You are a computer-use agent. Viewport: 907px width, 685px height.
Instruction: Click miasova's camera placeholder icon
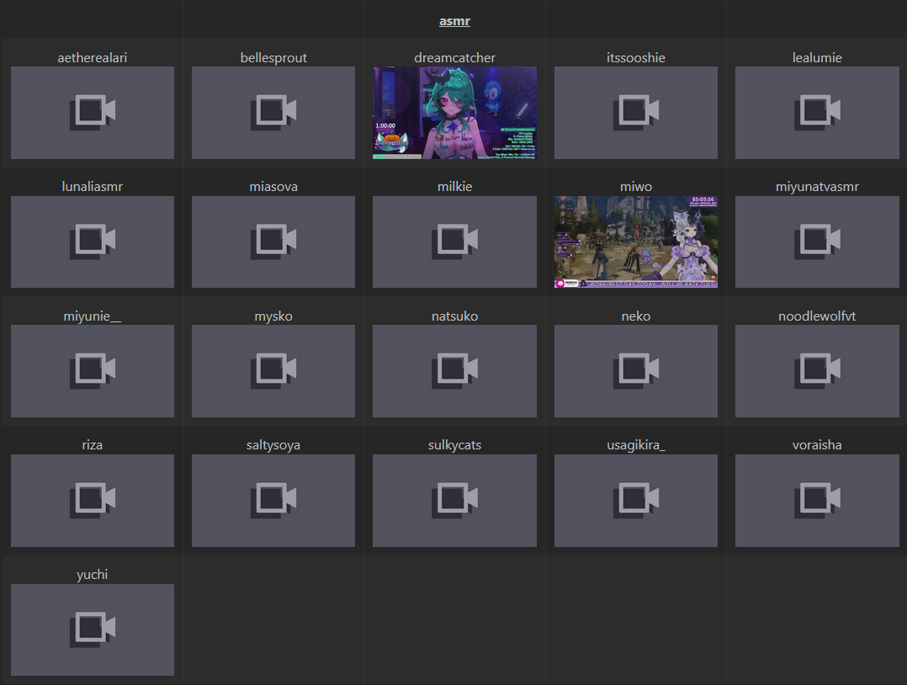tap(273, 242)
